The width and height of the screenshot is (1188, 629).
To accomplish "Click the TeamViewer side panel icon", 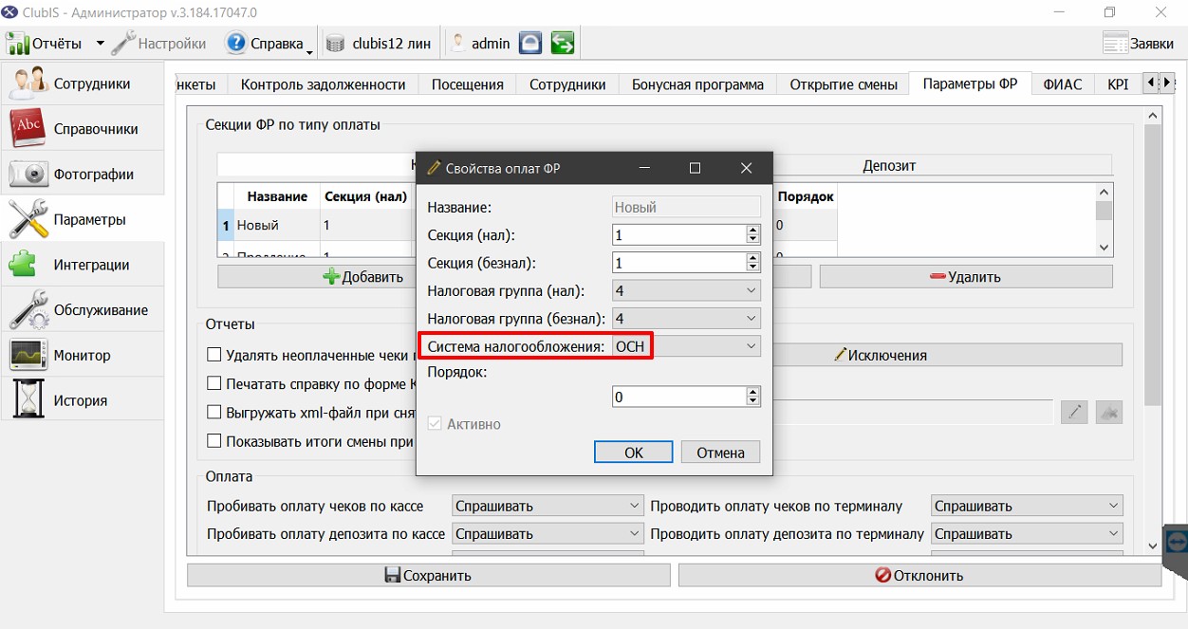I will [x=1177, y=541].
